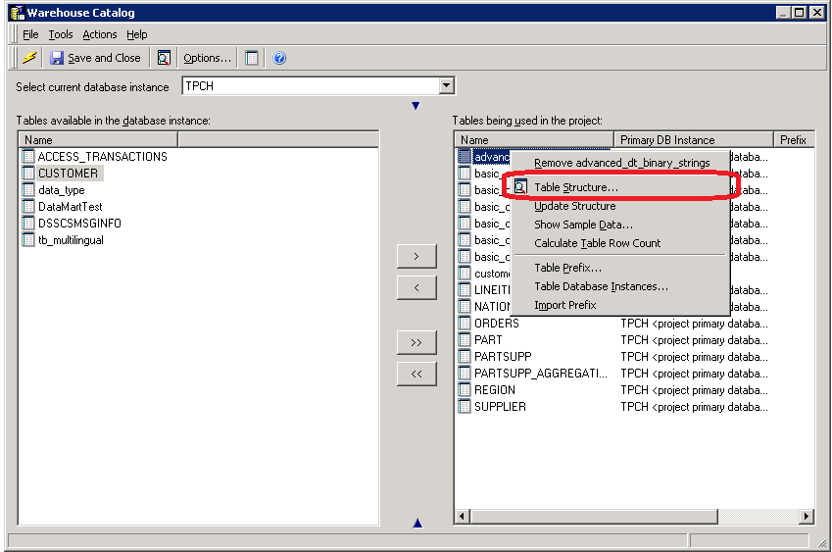Click the blue up arrow at bottom

pos(417,524)
